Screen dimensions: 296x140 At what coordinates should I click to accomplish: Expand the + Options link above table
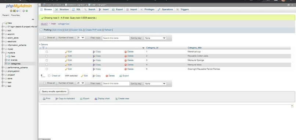[43, 45]
